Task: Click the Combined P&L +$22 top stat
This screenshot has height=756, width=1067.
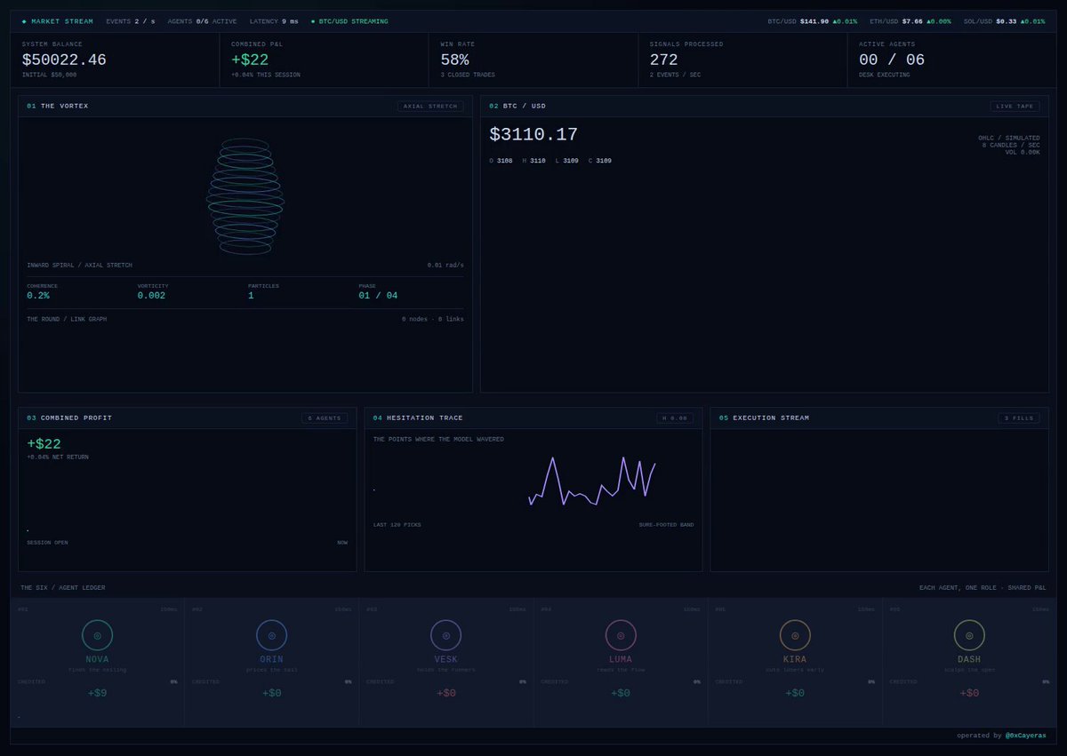Action: (250, 60)
